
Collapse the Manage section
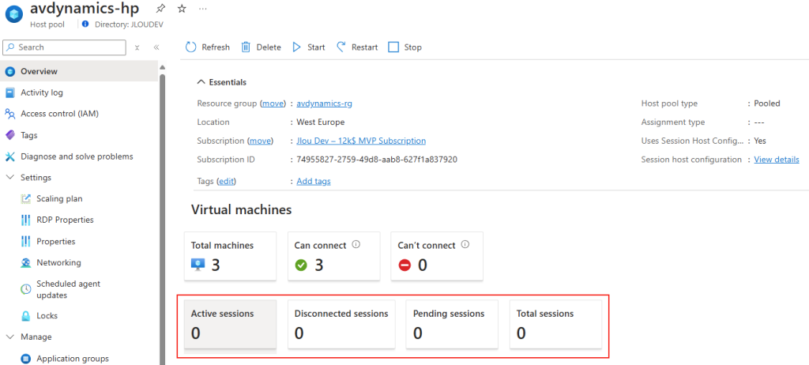(x=9, y=337)
